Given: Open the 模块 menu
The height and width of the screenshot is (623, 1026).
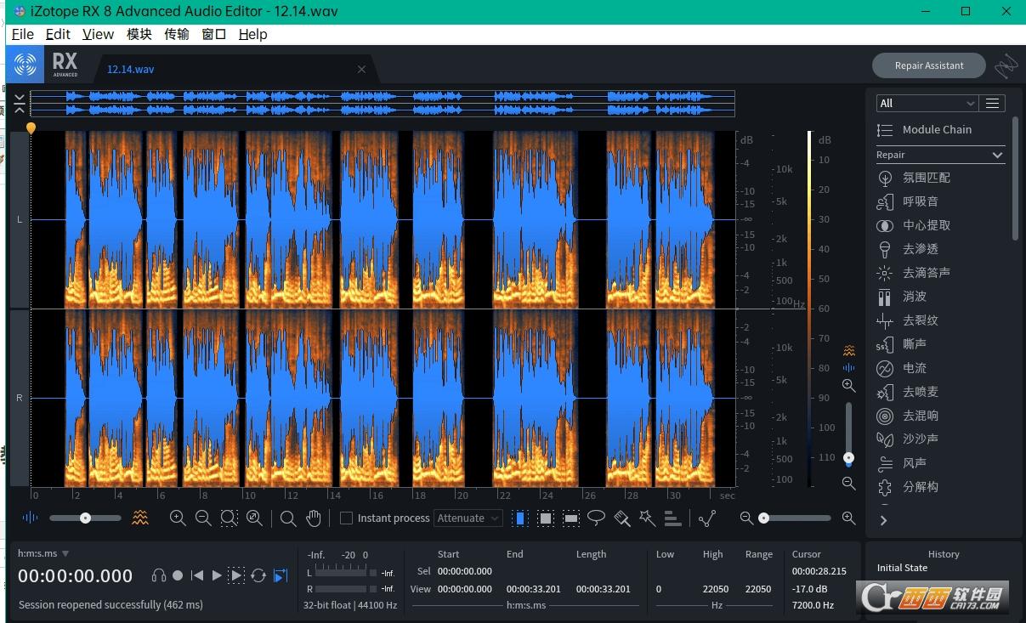Looking at the screenshot, I should tap(139, 34).
